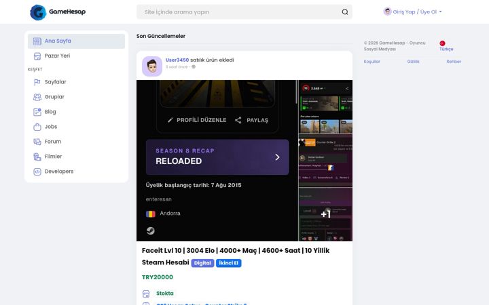The image size is (489, 305).
Task: Click the Turkish flag language icon
Action: [x=442, y=43]
